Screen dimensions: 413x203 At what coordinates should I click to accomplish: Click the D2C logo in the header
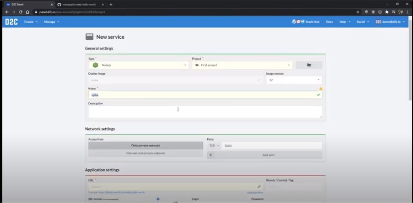(11, 22)
